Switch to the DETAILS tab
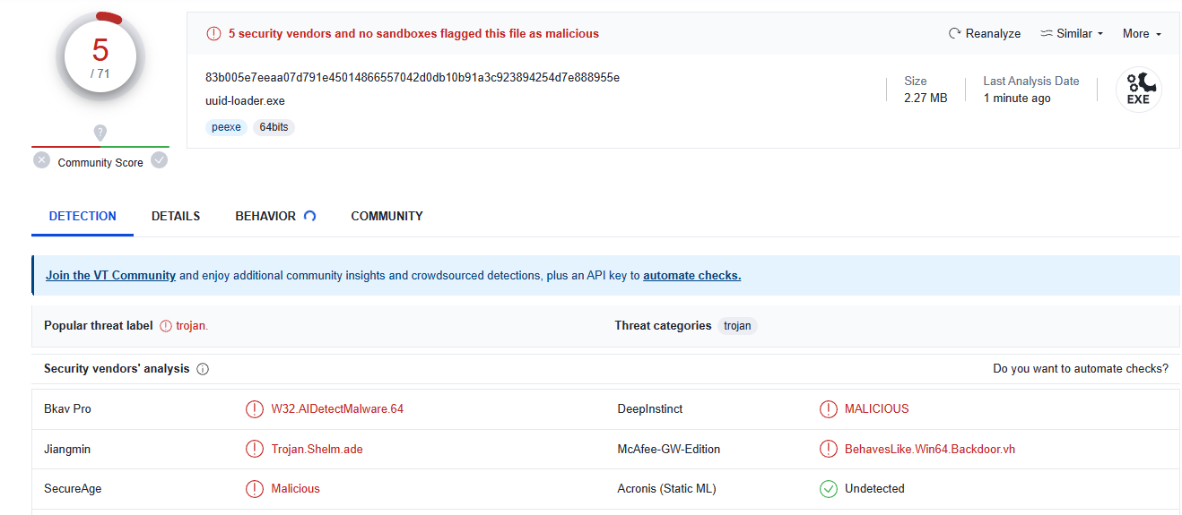Screen dimensions: 1182x515 176,216
